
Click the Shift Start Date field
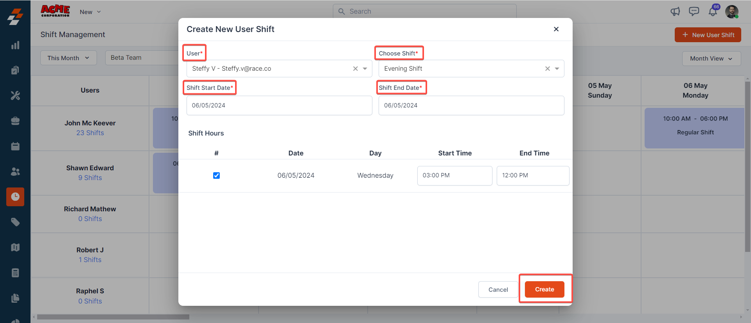pos(279,105)
